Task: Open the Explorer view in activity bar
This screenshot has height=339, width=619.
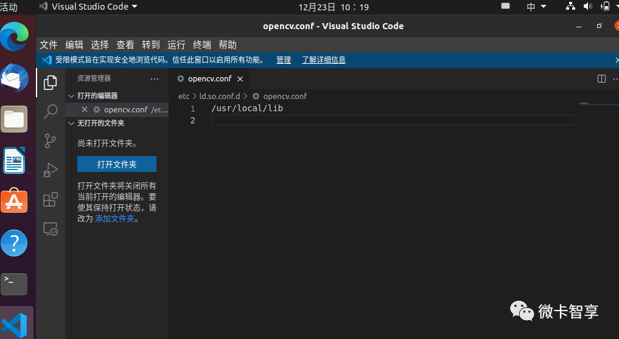Action: tap(50, 83)
